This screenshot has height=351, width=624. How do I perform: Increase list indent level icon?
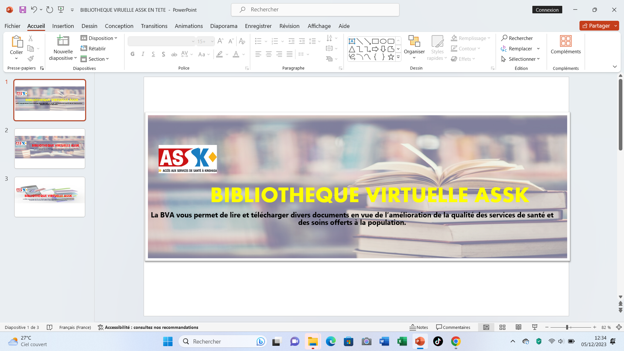302,41
